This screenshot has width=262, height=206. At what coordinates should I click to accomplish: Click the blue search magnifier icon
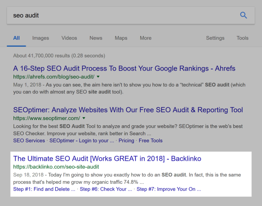[244, 15]
